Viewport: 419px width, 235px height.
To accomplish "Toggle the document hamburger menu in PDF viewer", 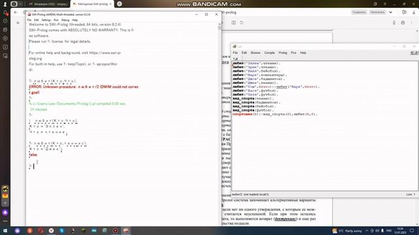I will click(x=18, y=23).
